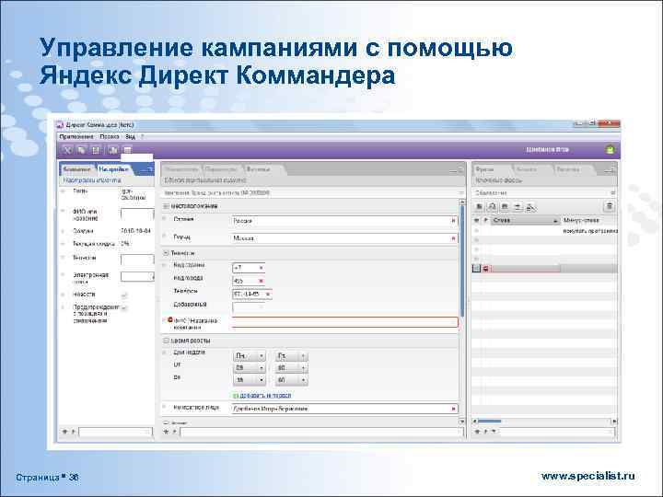The height and width of the screenshot is (497, 663).
Task: Click the extension number input field
Action: (249, 306)
